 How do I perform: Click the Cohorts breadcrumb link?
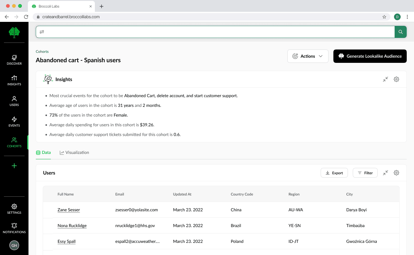point(42,52)
